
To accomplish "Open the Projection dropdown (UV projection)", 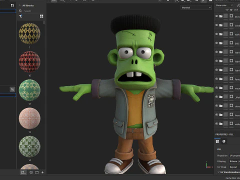I will point(234,155).
